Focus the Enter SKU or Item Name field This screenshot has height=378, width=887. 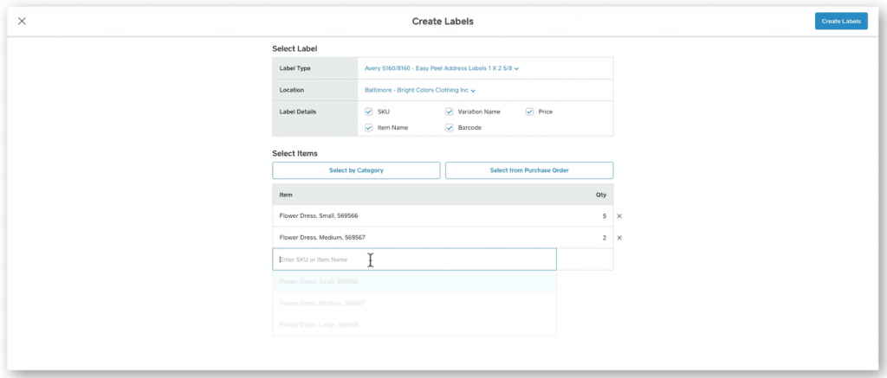coord(414,259)
